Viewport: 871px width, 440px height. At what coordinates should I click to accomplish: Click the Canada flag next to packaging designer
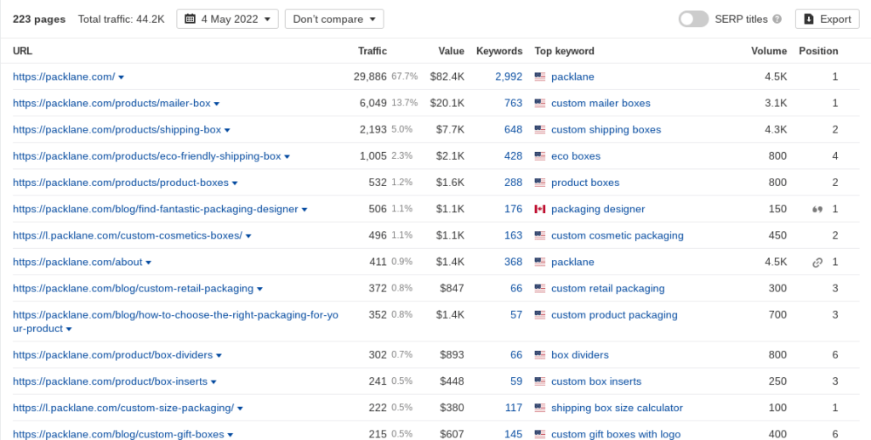pyautogui.click(x=540, y=209)
